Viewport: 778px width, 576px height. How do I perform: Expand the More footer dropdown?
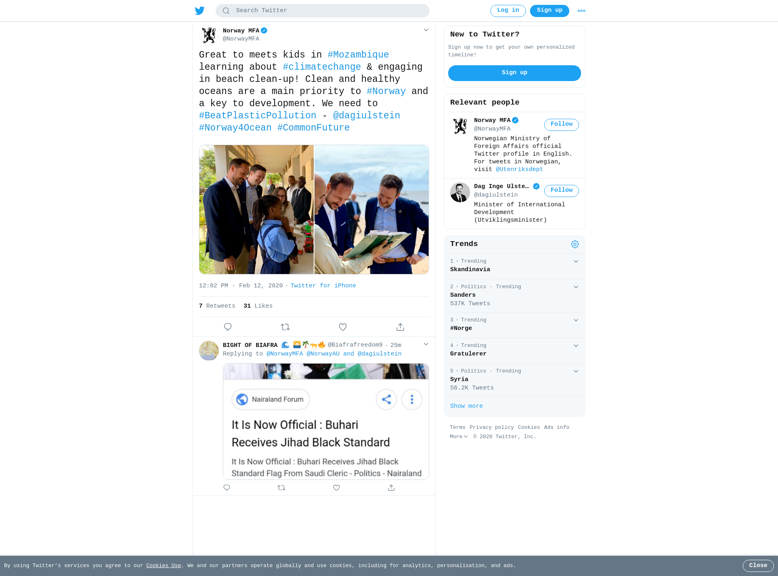click(x=459, y=437)
